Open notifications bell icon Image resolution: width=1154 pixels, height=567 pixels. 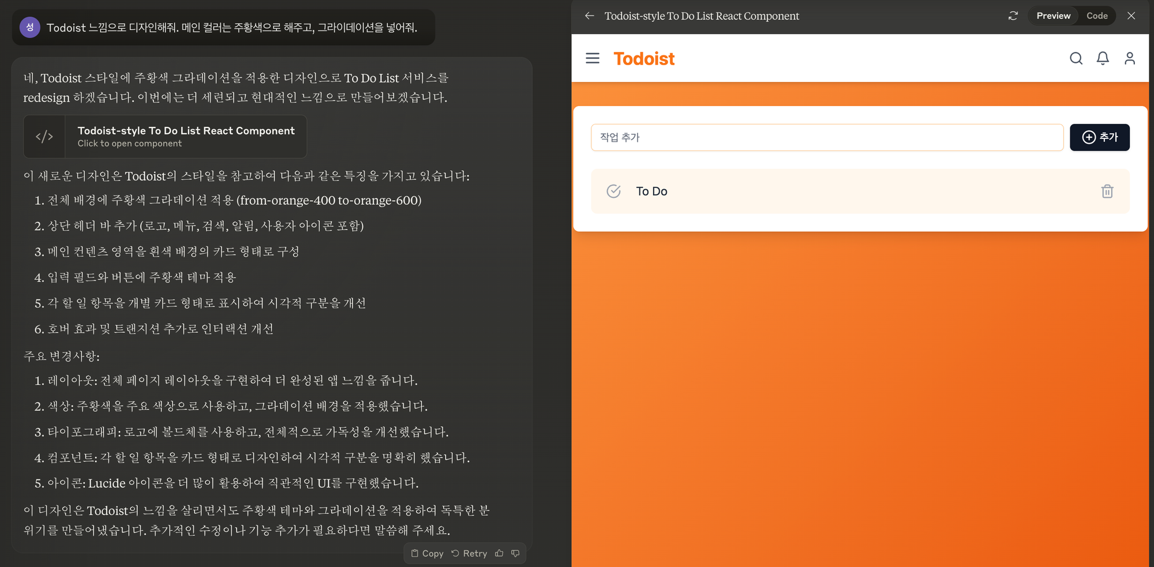(x=1103, y=58)
